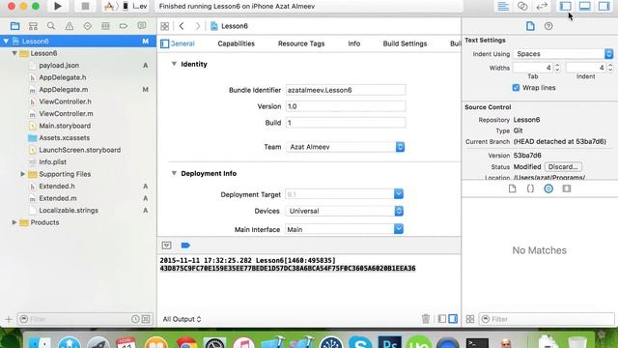The height and width of the screenshot is (348, 618).
Task: Switch to the Info tab
Action: click(354, 43)
